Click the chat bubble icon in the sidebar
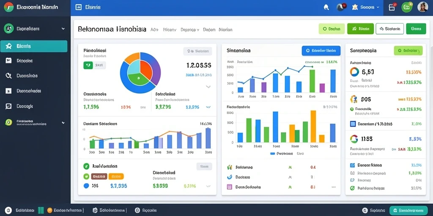433x216 pixels. click(8, 106)
